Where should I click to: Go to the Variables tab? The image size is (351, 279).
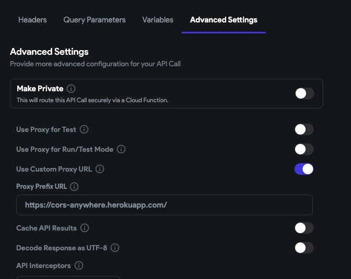click(158, 20)
